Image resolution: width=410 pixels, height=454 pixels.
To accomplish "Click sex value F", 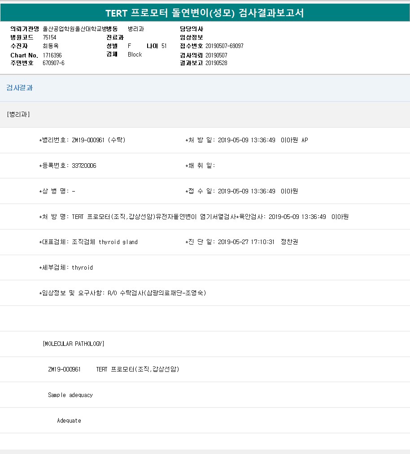I will pyautogui.click(x=130, y=46).
